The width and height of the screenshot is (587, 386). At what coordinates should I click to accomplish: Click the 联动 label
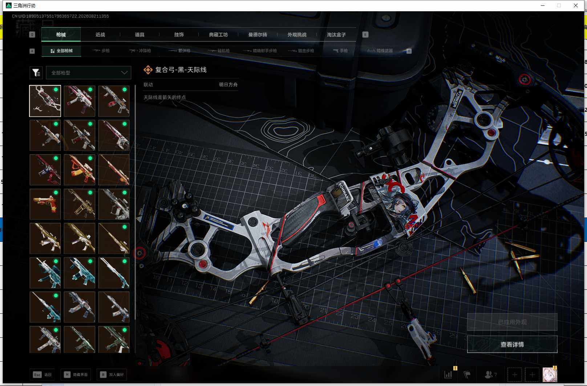[x=148, y=85]
